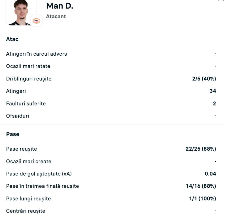Click the Pase reușite 22/25 (88%) value

(x=201, y=149)
